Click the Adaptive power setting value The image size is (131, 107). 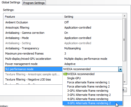click(x=70, y=64)
